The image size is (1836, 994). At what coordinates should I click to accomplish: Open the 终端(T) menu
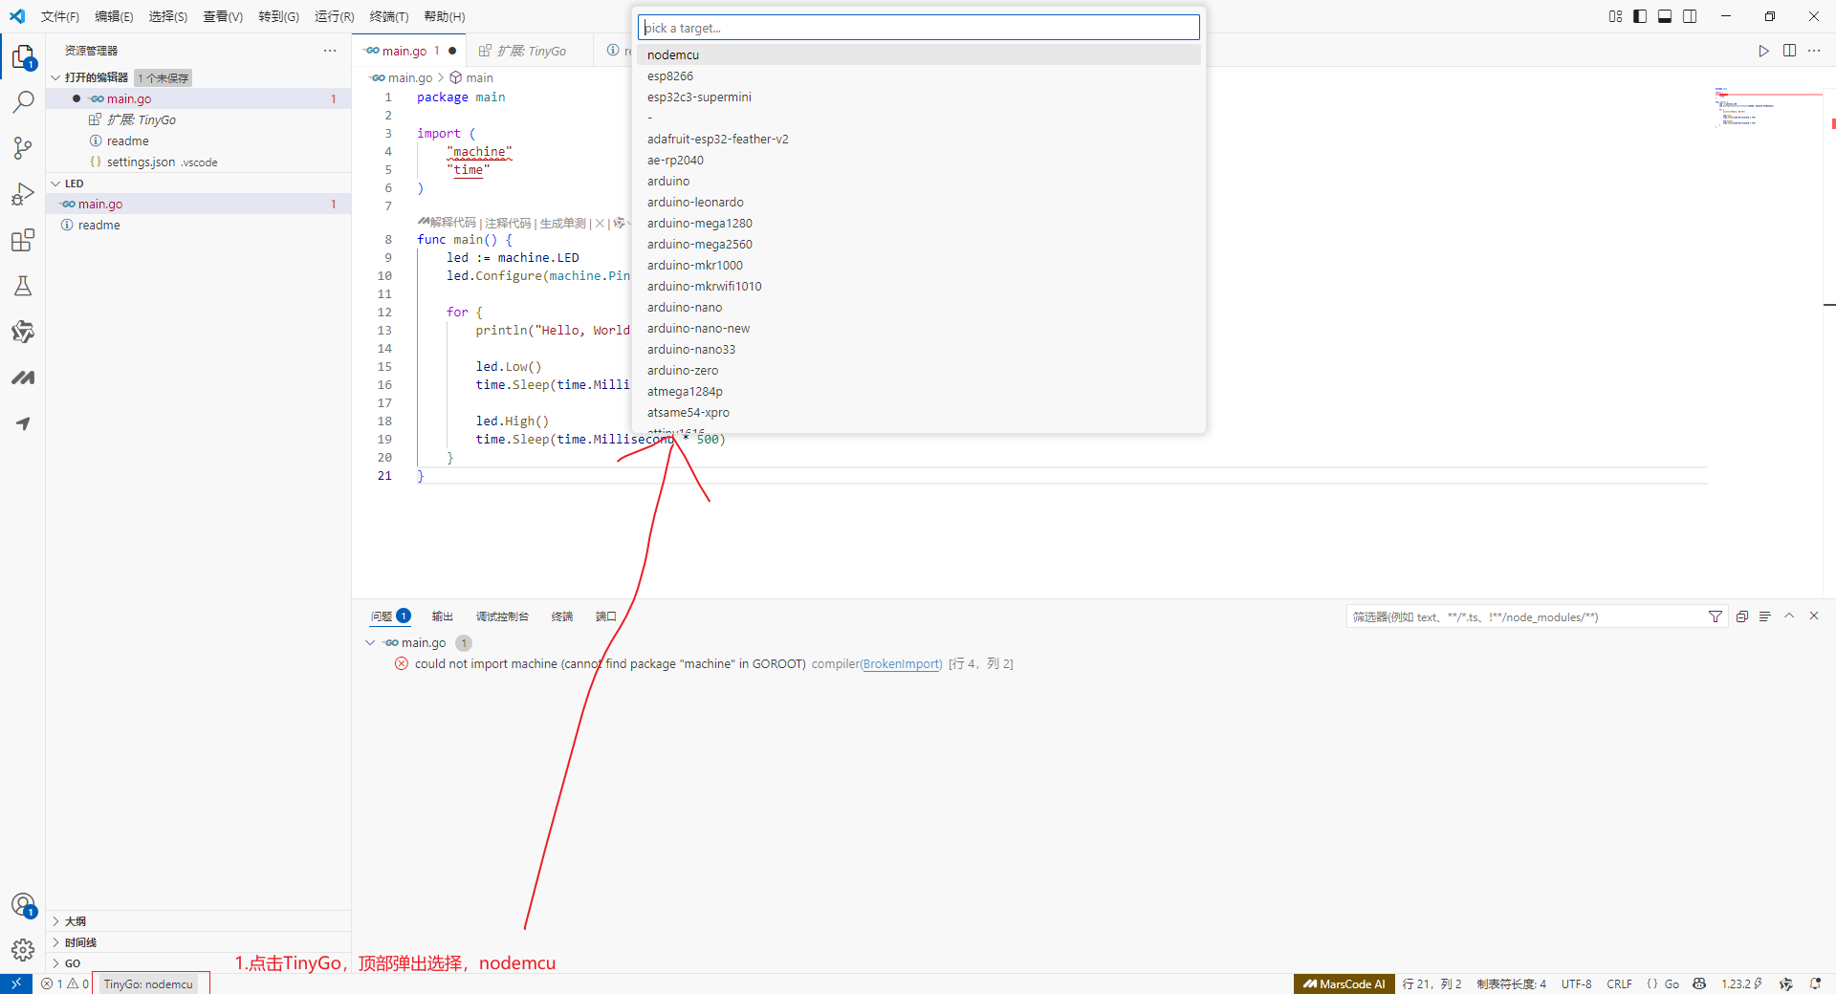coord(388,16)
